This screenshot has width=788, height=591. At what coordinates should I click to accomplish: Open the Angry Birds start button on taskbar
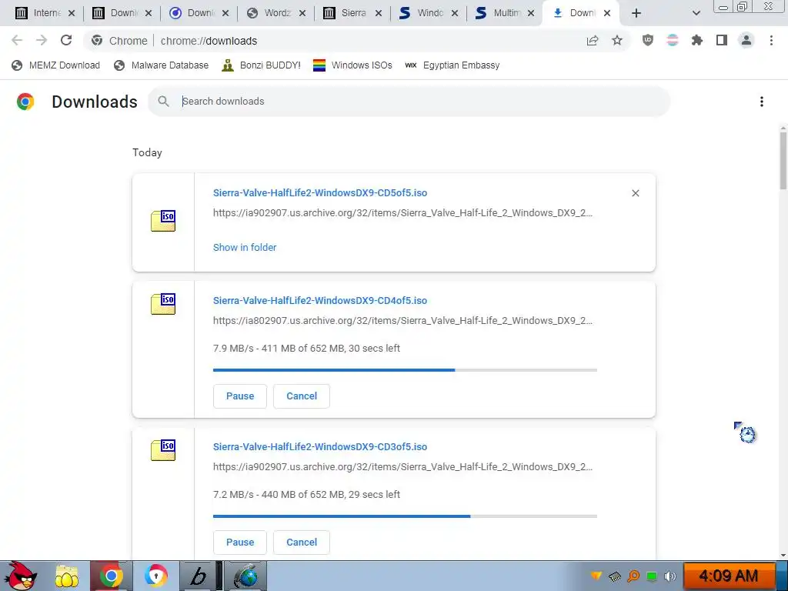click(19, 576)
